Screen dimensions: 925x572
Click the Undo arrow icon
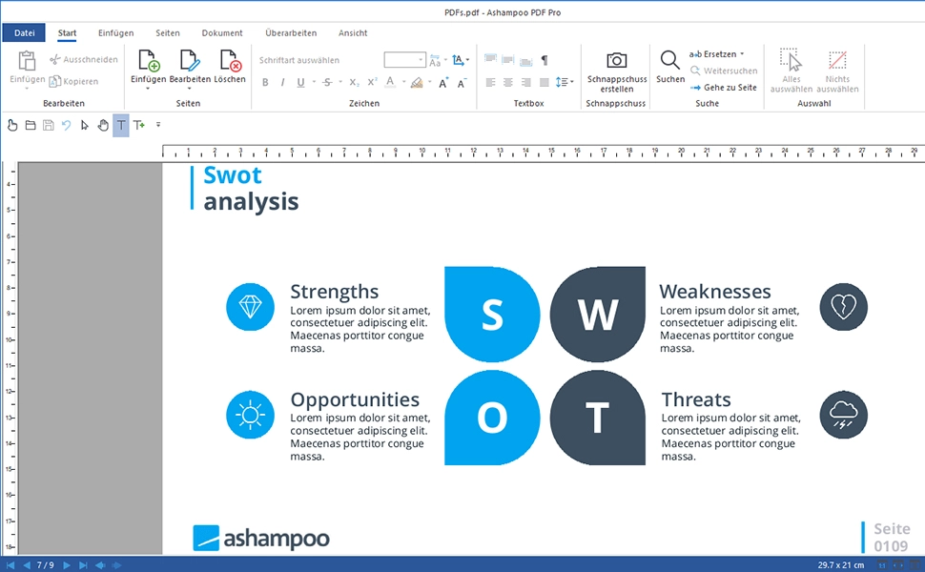click(66, 125)
